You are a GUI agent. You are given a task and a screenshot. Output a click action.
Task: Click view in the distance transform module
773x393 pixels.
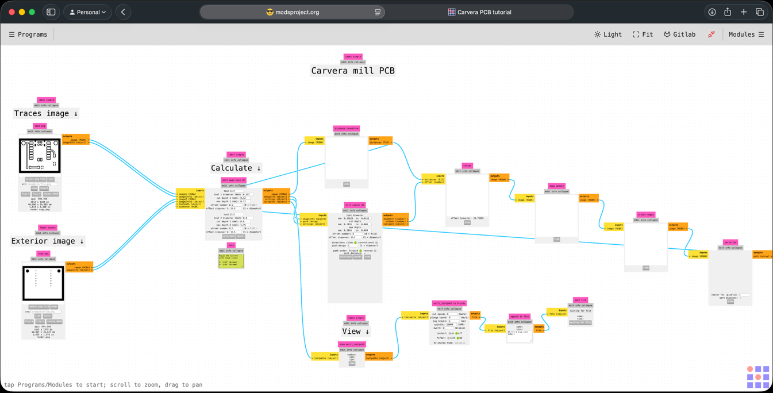[347, 184]
